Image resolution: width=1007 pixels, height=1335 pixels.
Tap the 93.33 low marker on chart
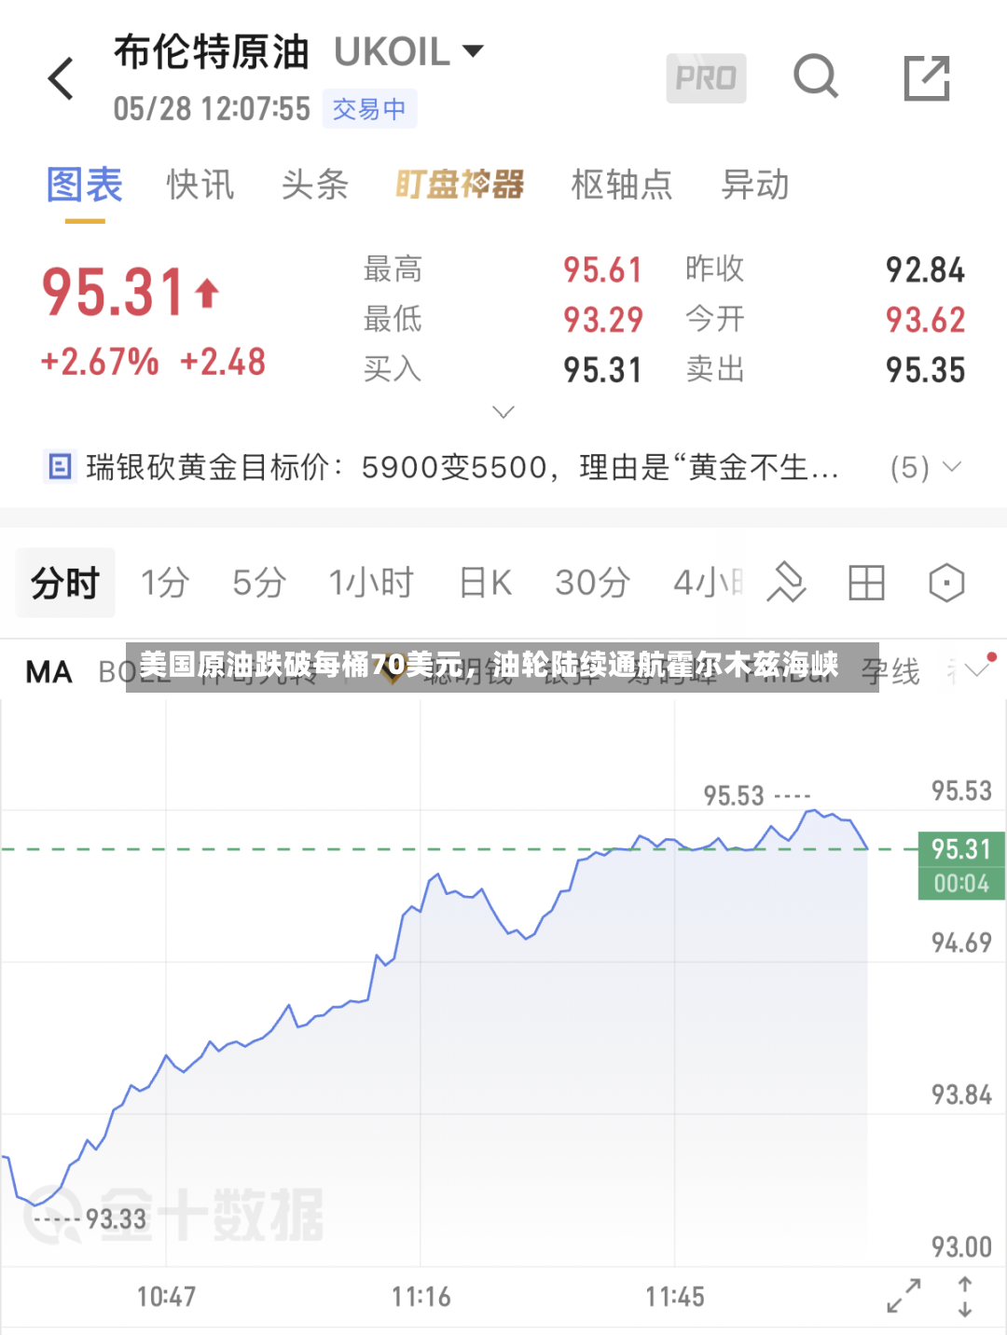coord(116,1219)
